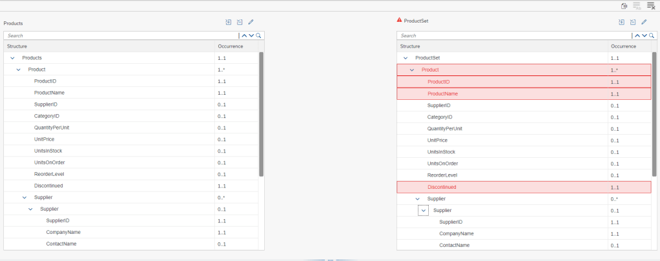Viewport: 660px width, 261px height.
Task: Click the Search field in ProductSet panel
Action: pos(513,36)
